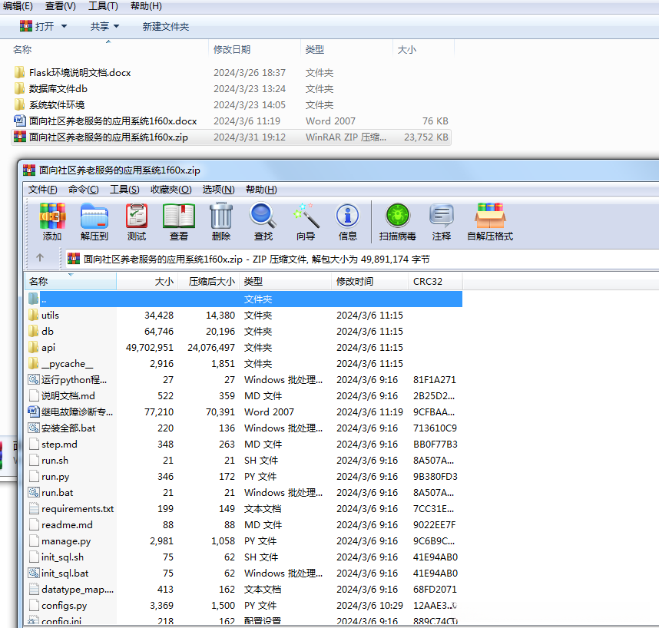Click the Find (查找) magnifier icon
The height and width of the screenshot is (628, 659).
[x=263, y=221]
